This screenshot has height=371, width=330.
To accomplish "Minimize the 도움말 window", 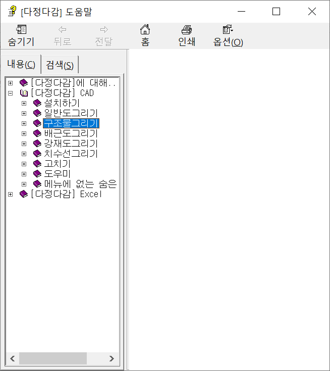I will [x=241, y=11].
